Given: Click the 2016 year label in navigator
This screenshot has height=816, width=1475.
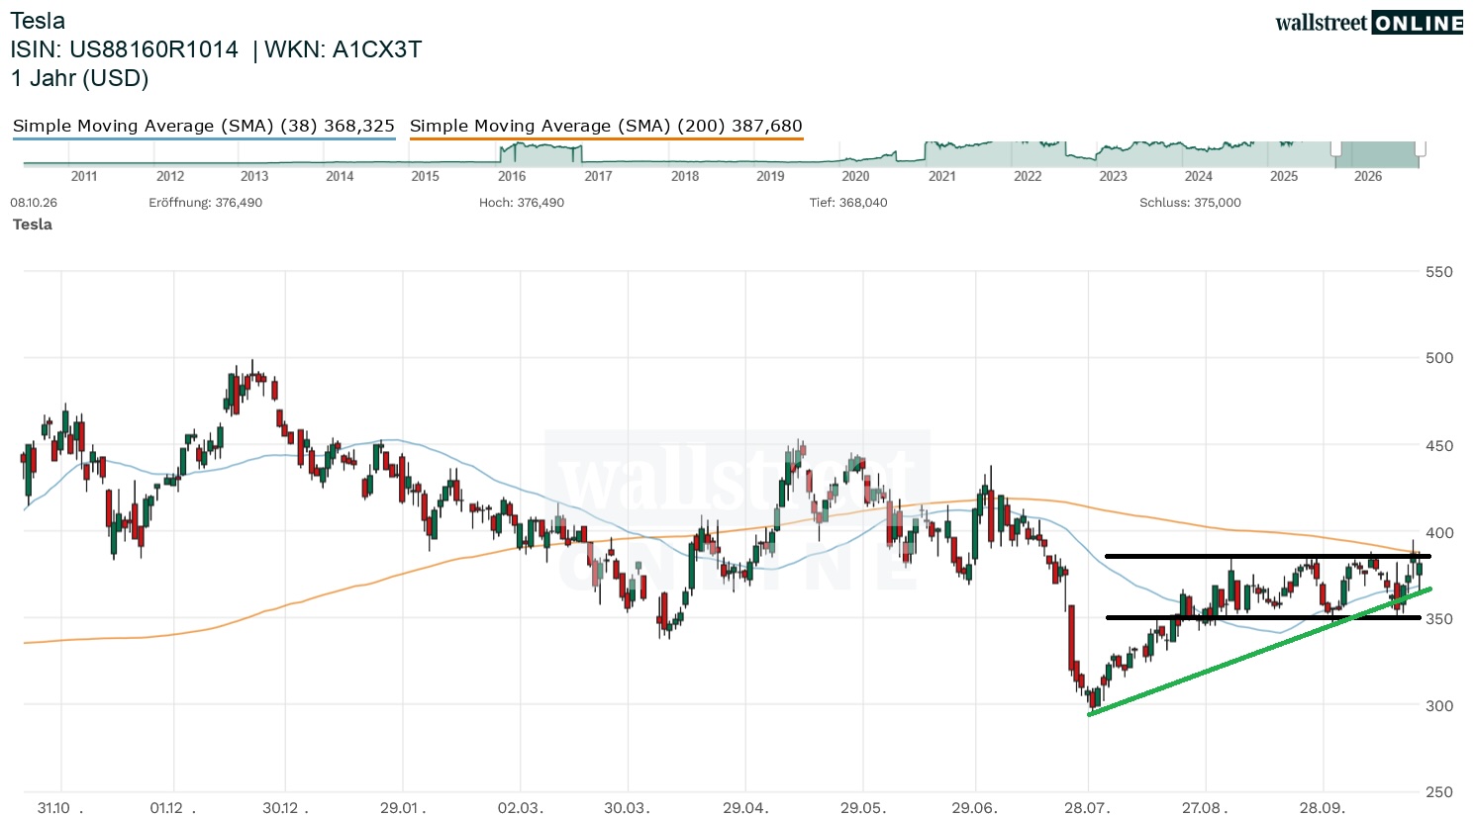Looking at the screenshot, I should coord(512,176).
